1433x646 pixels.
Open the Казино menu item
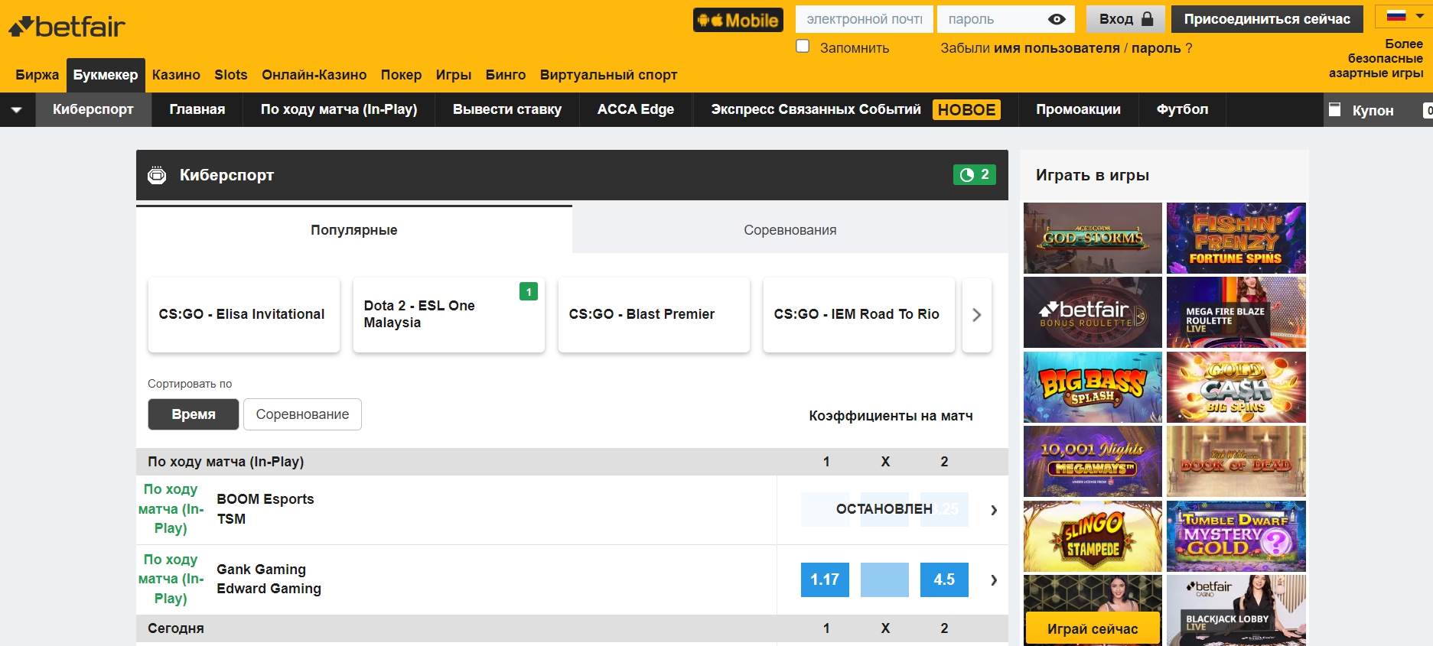point(176,75)
